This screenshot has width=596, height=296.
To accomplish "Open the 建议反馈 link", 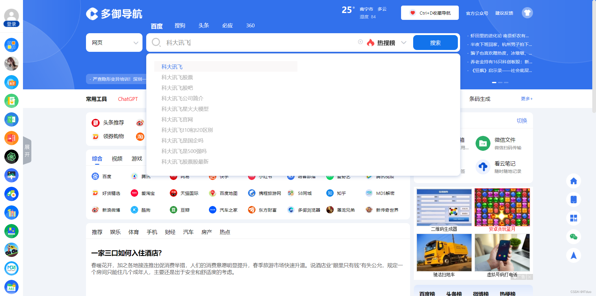I will (504, 13).
